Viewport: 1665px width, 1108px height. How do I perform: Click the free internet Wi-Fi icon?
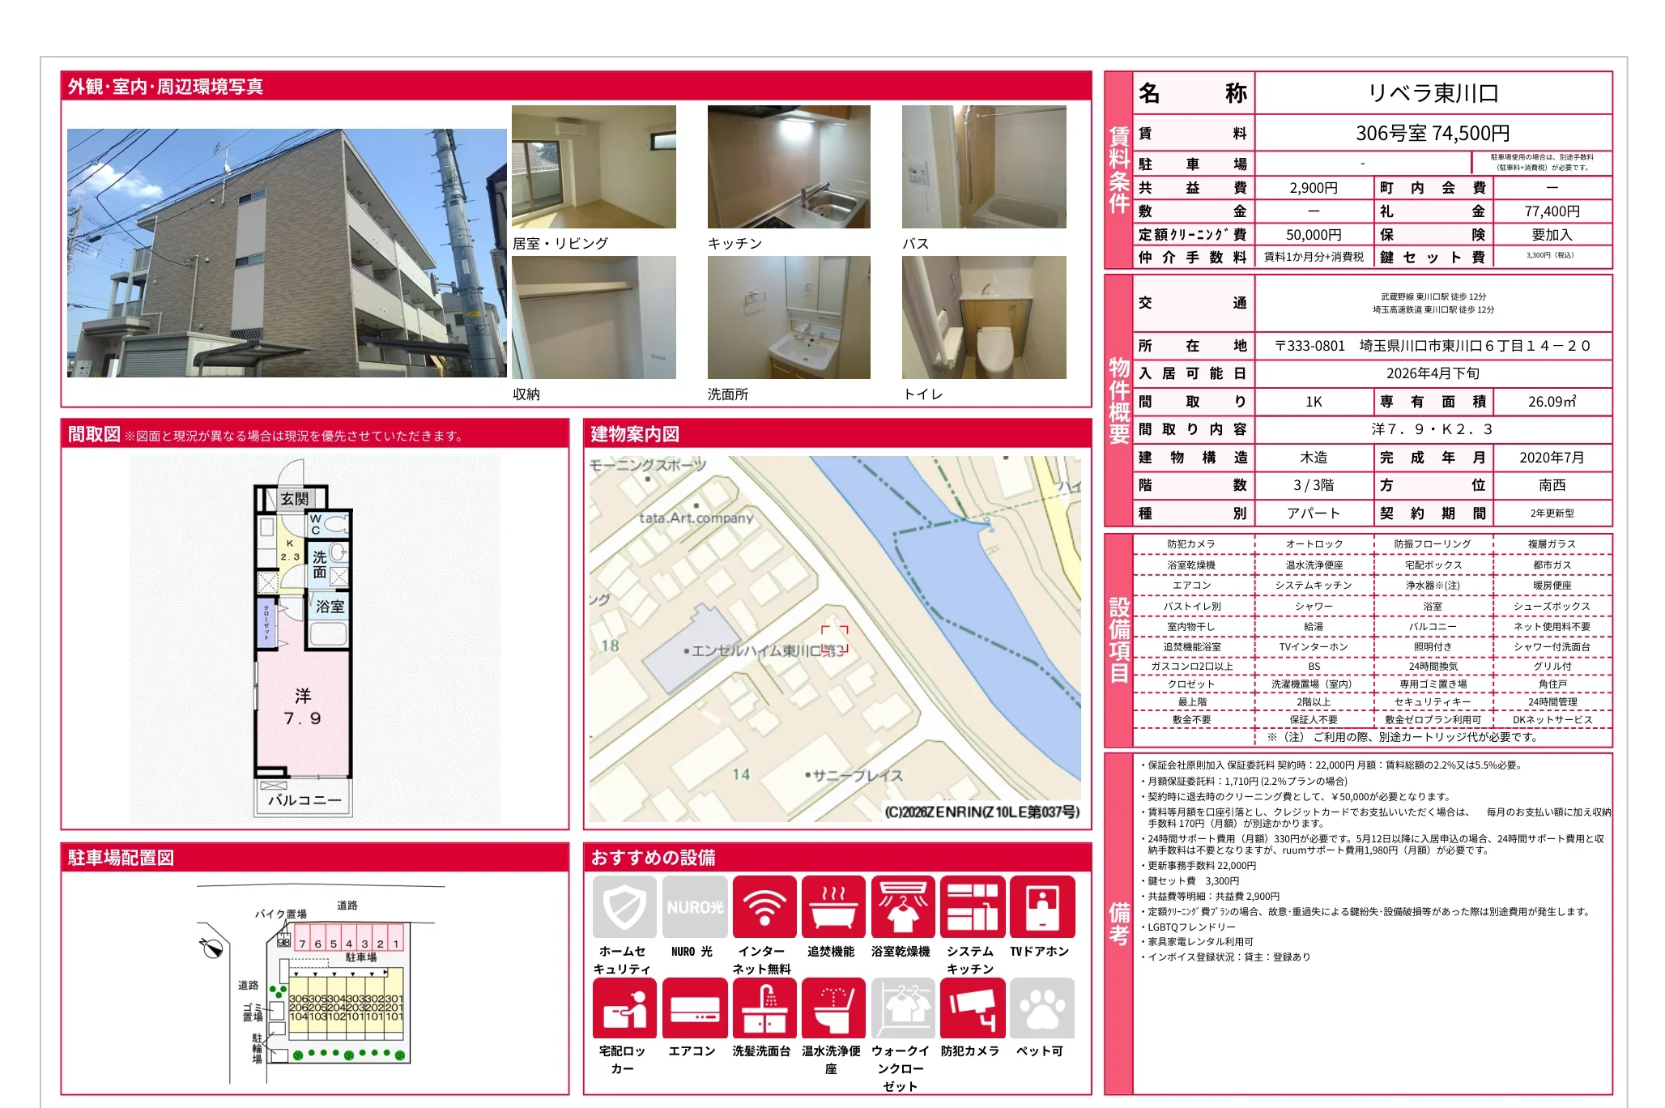764,906
